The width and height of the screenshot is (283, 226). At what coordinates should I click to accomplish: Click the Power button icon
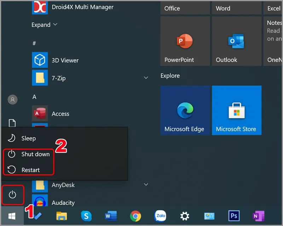coord(12,195)
